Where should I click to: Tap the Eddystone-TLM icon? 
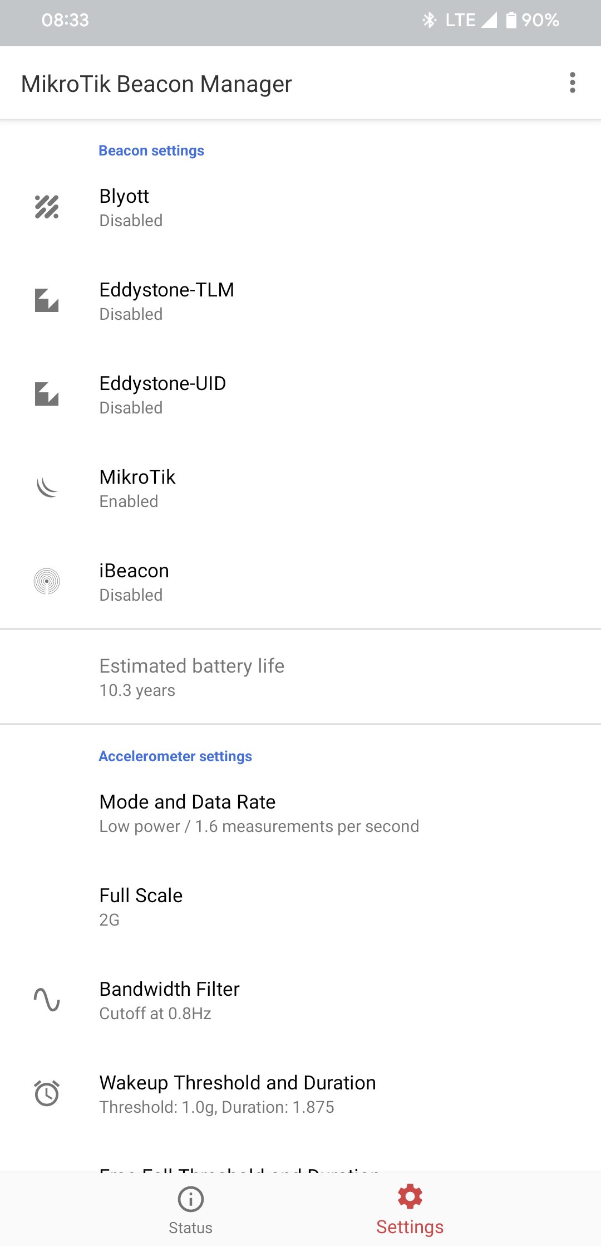point(47,301)
